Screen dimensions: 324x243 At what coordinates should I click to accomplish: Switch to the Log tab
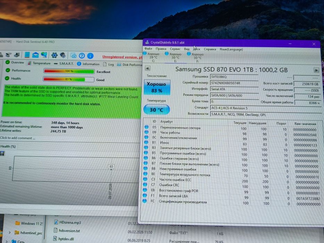click(108, 64)
